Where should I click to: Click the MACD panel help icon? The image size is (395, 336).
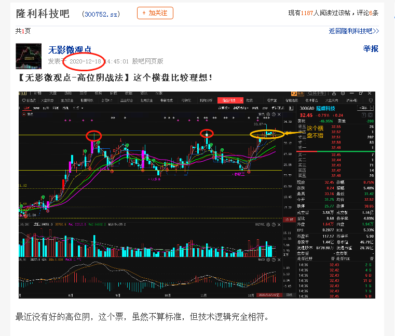coord(274,260)
